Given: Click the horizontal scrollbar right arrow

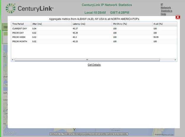Looking at the screenshot, I should 175,60.
